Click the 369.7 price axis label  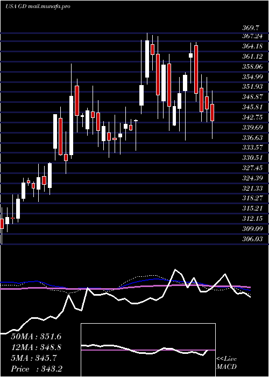[x=251, y=28]
